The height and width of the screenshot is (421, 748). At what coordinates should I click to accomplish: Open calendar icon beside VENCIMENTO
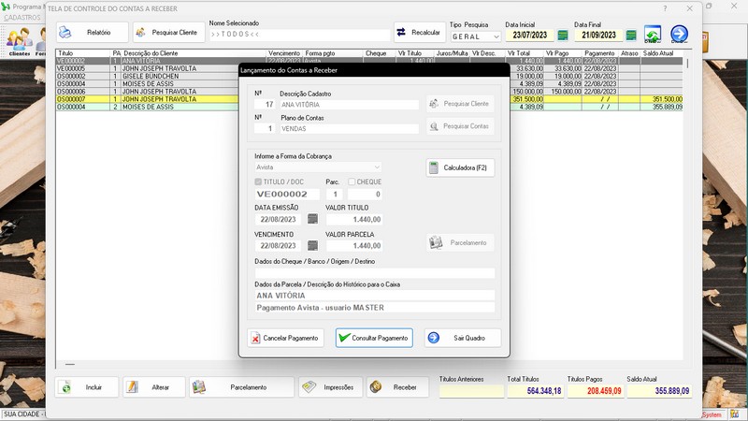tap(312, 245)
